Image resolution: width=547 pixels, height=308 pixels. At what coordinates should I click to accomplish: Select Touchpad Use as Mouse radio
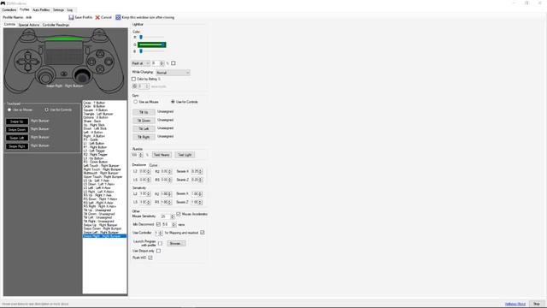pos(9,110)
